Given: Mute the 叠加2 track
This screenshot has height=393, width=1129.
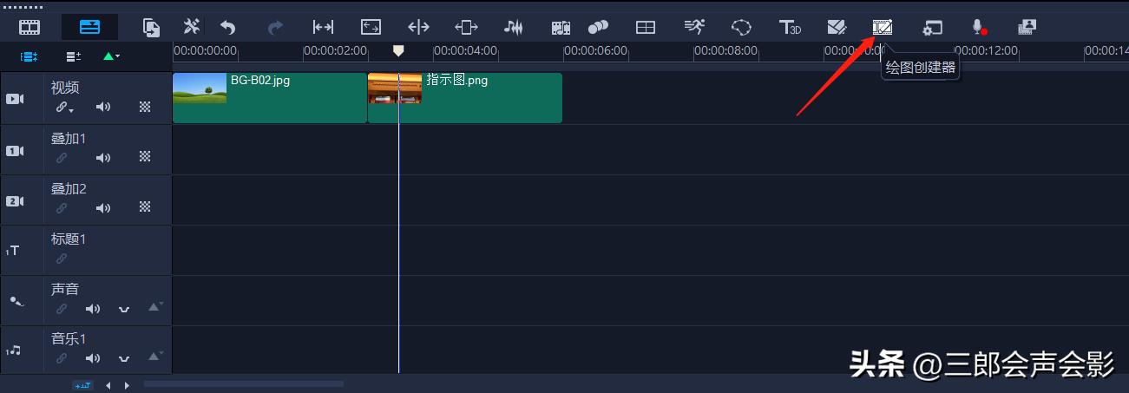Looking at the screenshot, I should (103, 208).
